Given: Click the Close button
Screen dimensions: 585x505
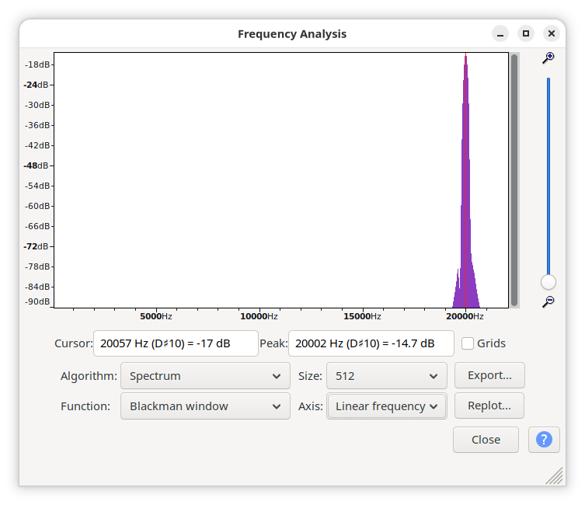Looking at the screenshot, I should 486,440.
